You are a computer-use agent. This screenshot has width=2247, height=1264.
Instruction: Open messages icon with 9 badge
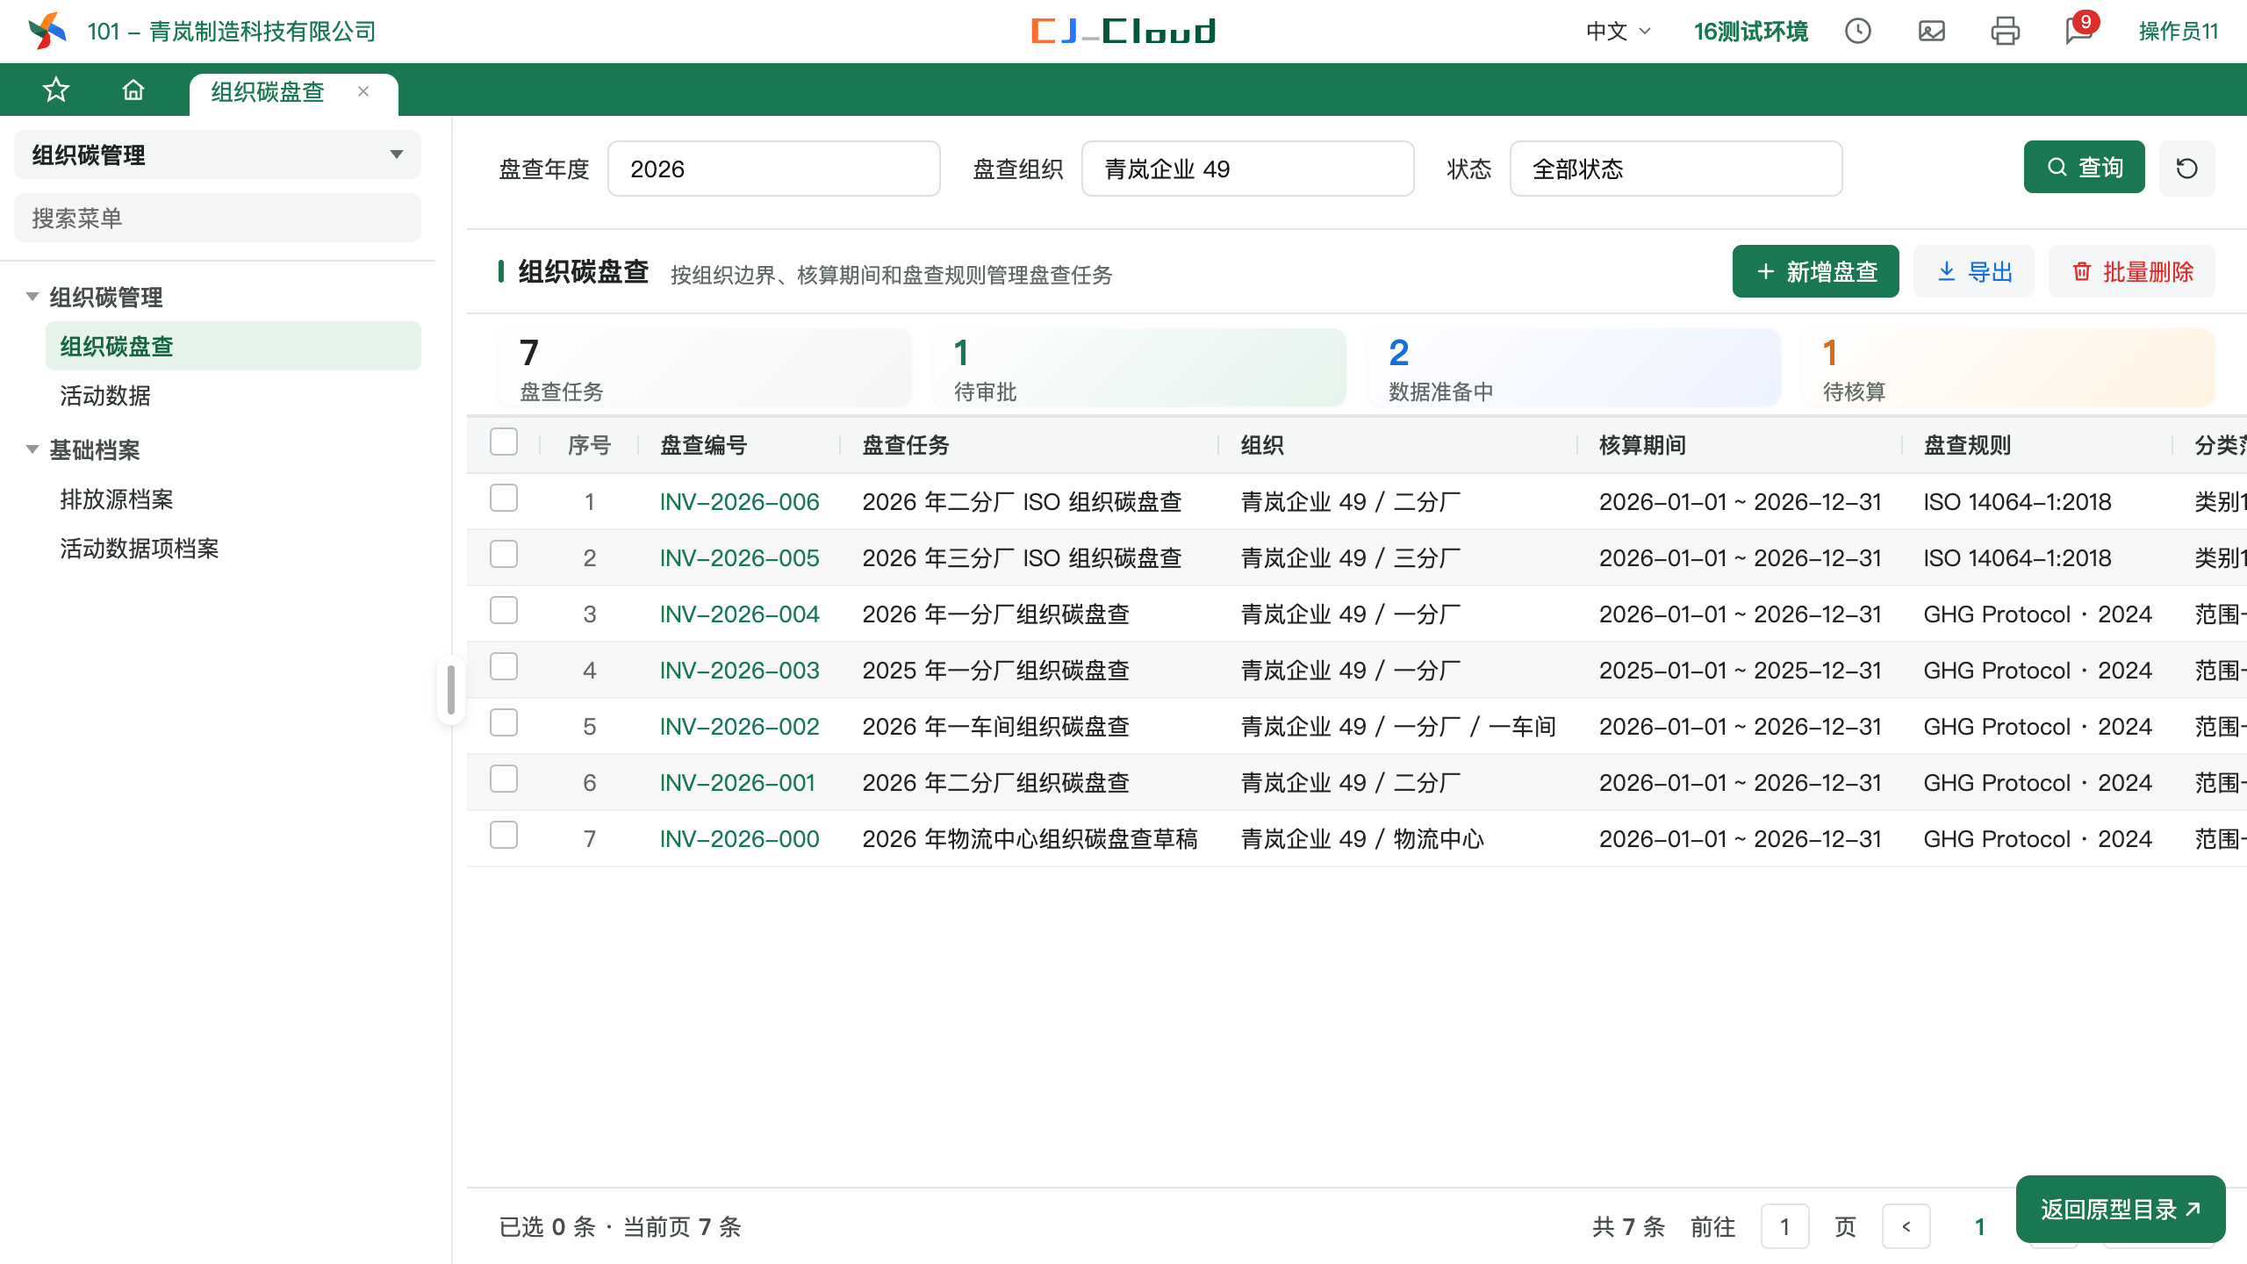click(x=2079, y=30)
